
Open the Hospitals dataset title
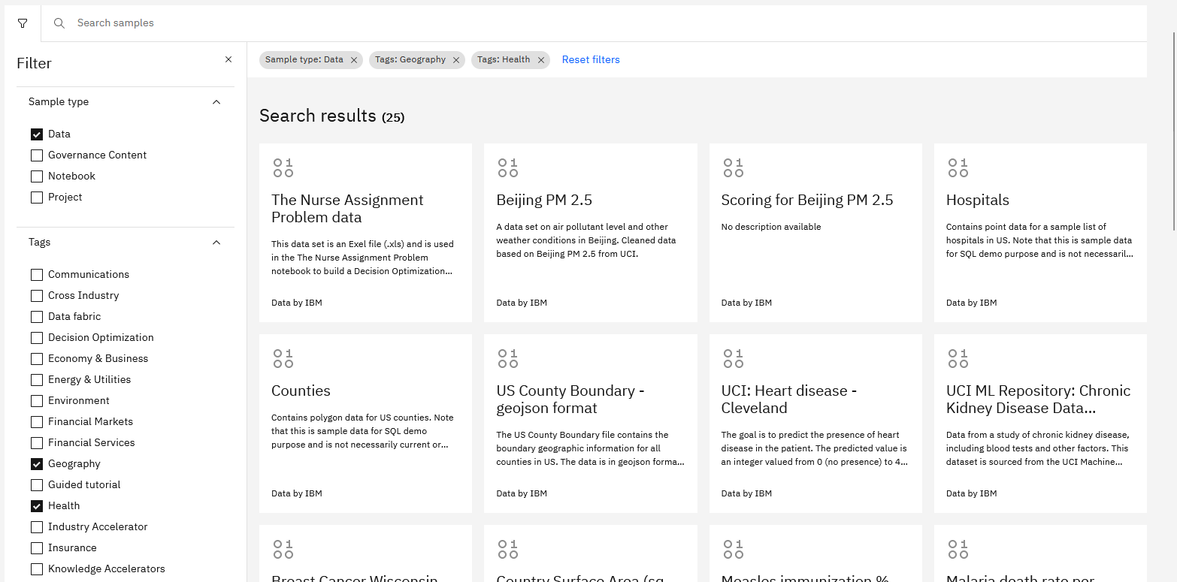click(977, 201)
